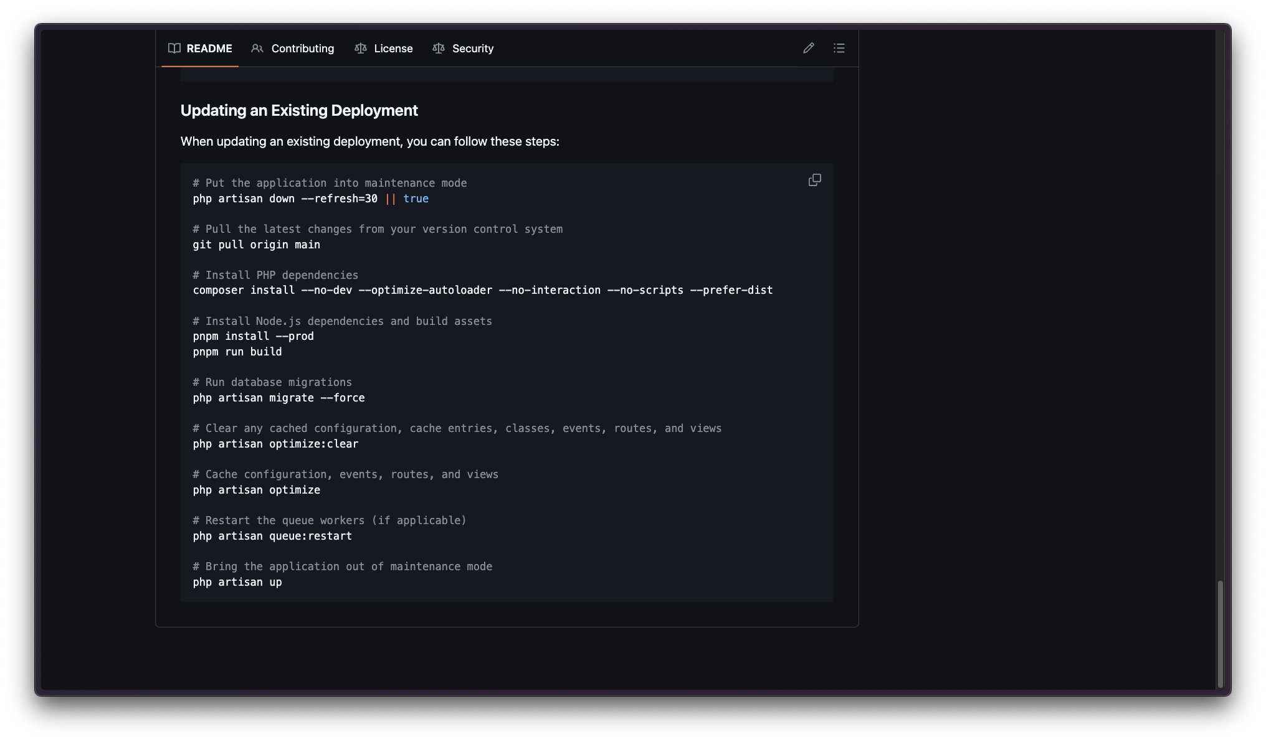
Task: Click the comment Install Node.js dependencies and build assets
Action: click(343, 321)
